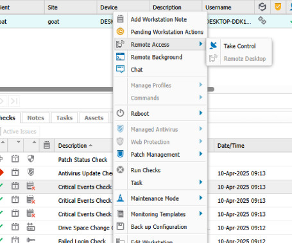The height and width of the screenshot is (243, 292).
Task: Select the Antivirus Update Check row text
Action: 85,173
